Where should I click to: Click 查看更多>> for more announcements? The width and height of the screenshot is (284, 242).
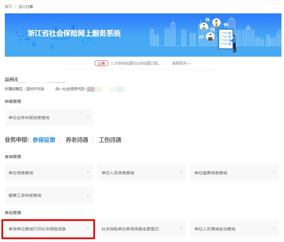pos(181,63)
